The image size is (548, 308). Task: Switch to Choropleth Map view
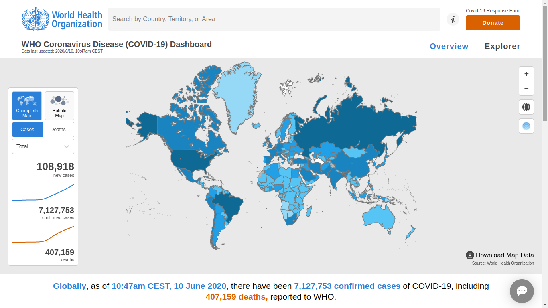pyautogui.click(x=27, y=106)
